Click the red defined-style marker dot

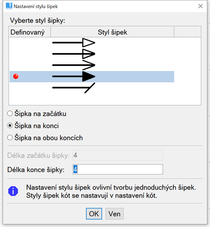click(16, 77)
